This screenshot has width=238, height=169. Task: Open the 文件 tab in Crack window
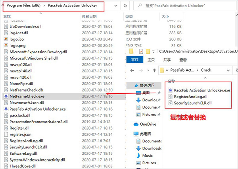point(135,60)
